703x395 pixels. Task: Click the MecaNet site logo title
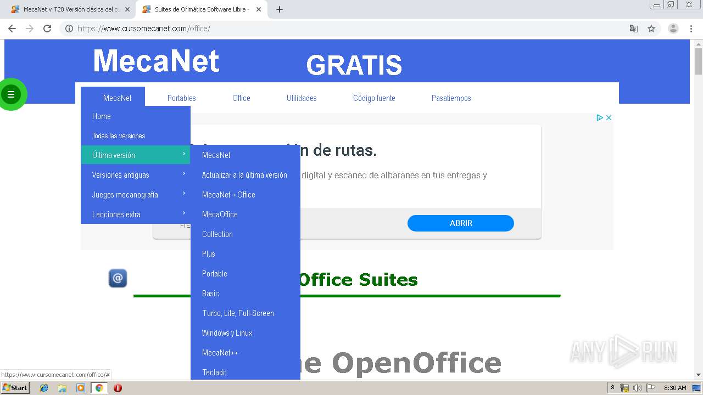(157, 61)
